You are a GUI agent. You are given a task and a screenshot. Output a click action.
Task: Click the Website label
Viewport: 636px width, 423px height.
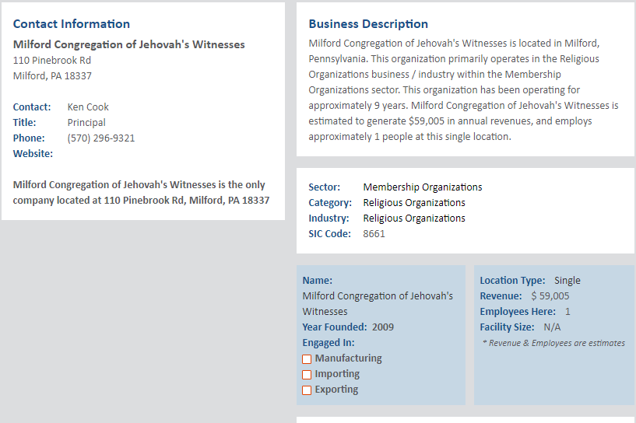tap(33, 153)
